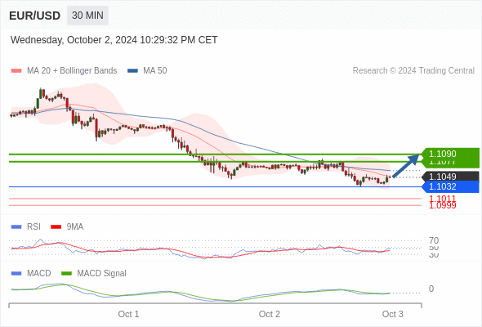
Task: Toggle the RSI legend label
Action: coord(33,227)
